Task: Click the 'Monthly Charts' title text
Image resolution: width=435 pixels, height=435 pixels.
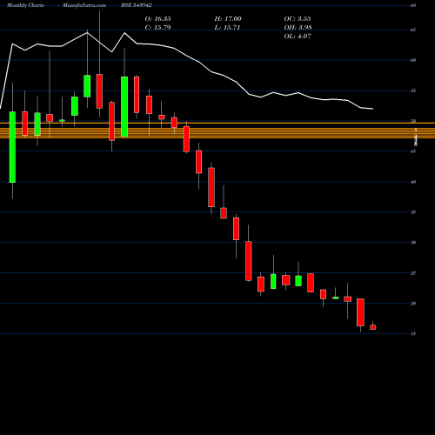Action: tap(25, 5)
